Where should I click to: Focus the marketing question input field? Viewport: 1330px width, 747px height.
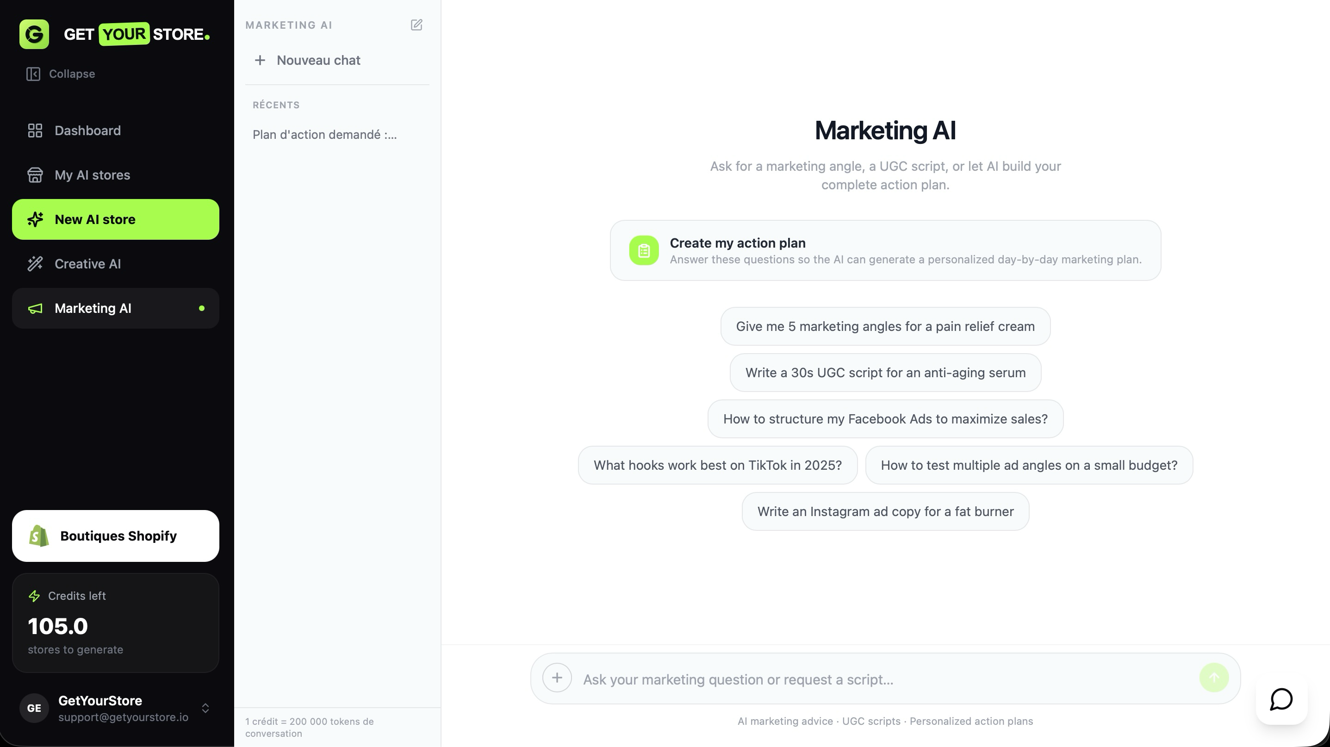pos(885,679)
